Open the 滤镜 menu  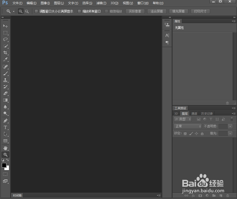coord(101,3)
